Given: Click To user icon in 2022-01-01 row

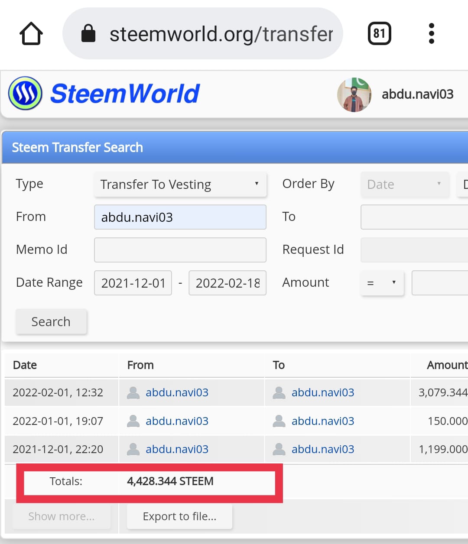Looking at the screenshot, I should [x=279, y=421].
